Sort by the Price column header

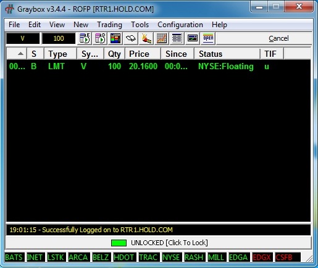point(143,54)
